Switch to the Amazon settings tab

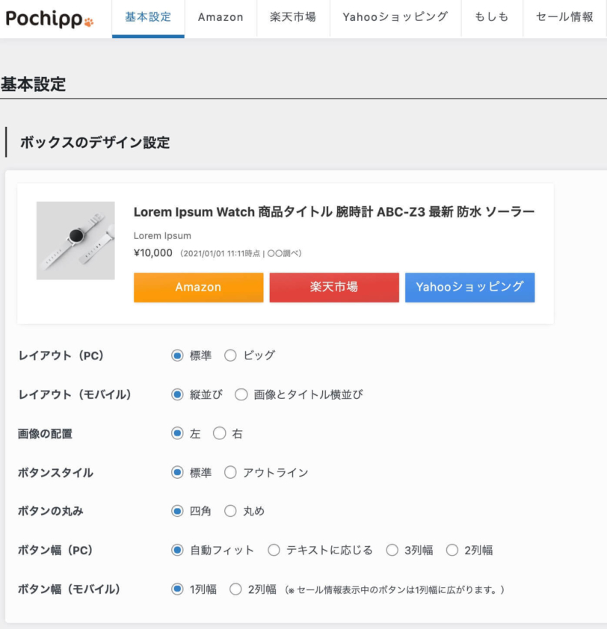tap(221, 19)
